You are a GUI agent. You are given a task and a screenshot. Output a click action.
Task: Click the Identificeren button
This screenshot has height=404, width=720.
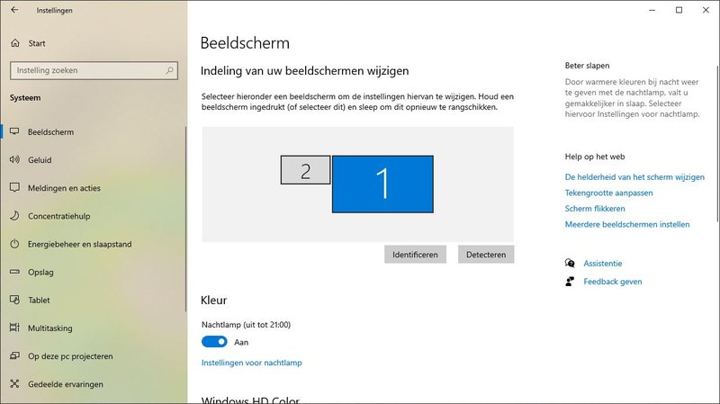pos(415,255)
